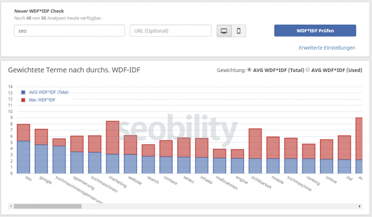The image size is (372, 217).
Task: Click the axis label sichtbarkeit
Action: click(x=261, y=182)
